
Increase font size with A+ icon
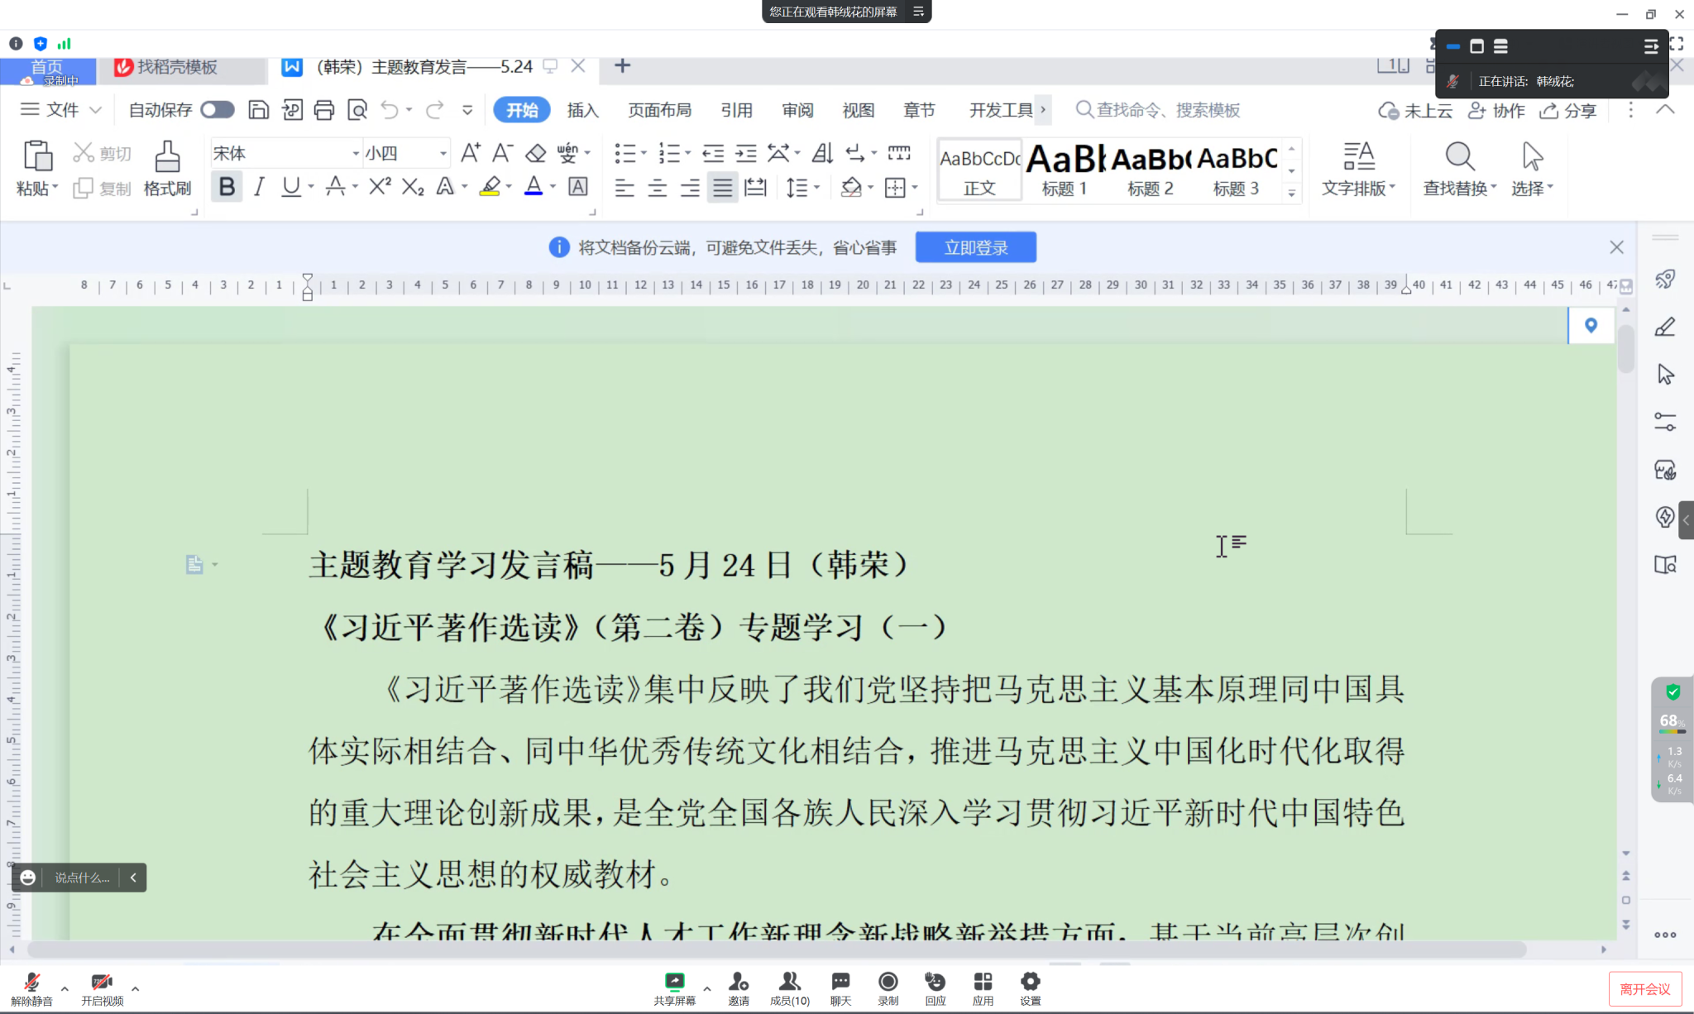coord(470,153)
